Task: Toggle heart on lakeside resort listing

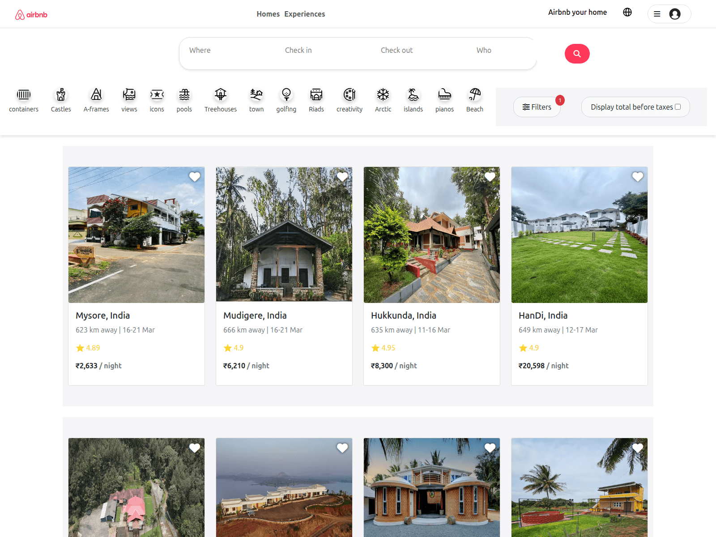Action: click(x=342, y=448)
